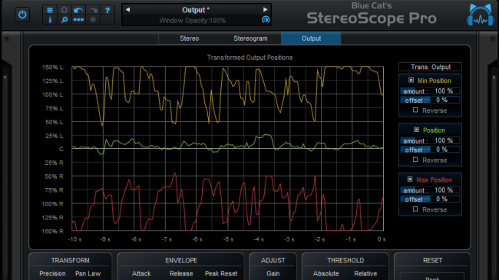The image size is (499, 280).
Task: Open the help question mark icon
Action: click(x=107, y=10)
